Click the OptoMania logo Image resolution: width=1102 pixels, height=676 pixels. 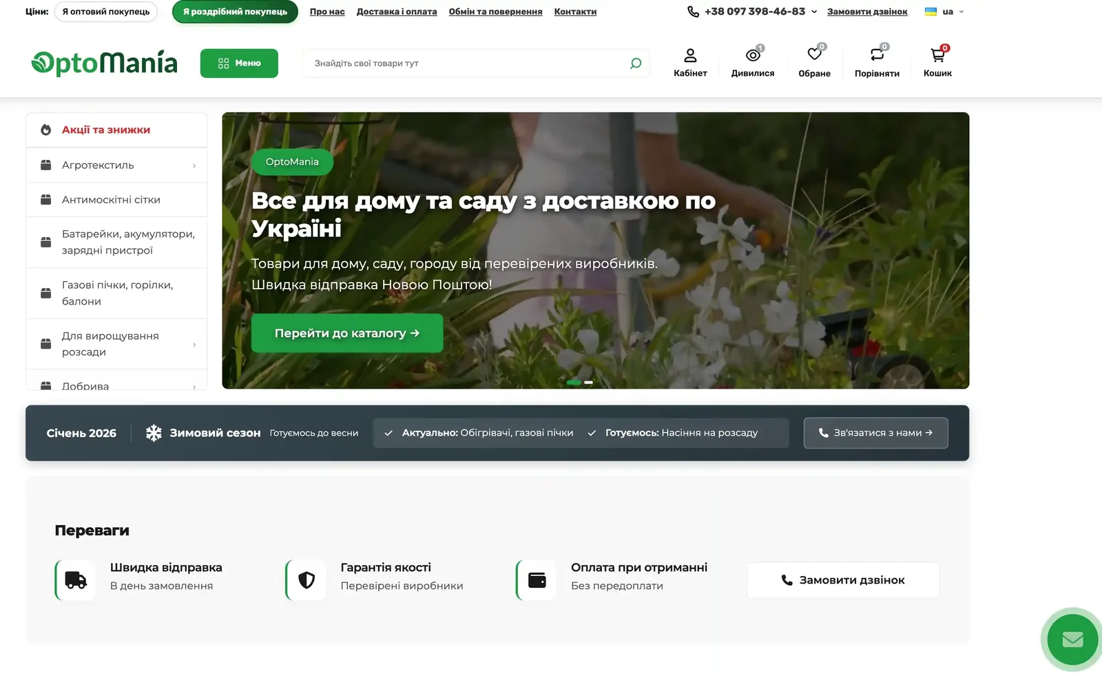104,63
